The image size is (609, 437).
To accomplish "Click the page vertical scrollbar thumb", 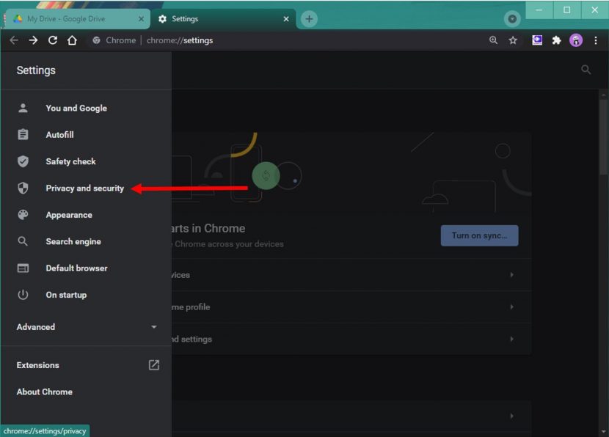I will (604, 136).
